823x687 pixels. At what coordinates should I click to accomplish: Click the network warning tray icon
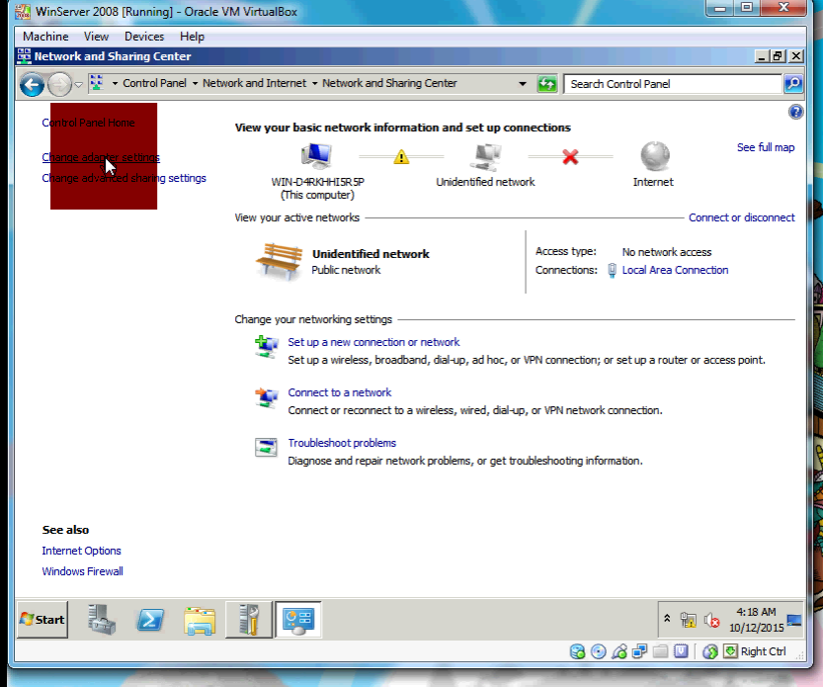point(688,621)
